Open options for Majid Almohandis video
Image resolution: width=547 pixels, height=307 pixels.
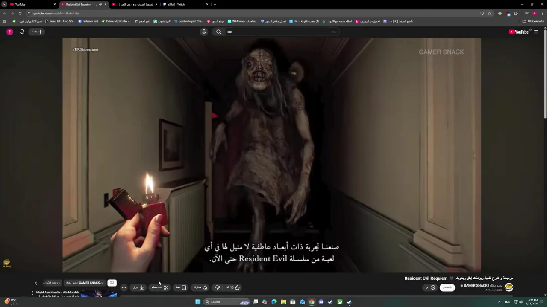click(32, 293)
